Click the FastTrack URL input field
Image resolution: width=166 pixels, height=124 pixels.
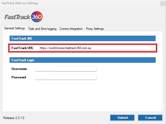[97, 48]
